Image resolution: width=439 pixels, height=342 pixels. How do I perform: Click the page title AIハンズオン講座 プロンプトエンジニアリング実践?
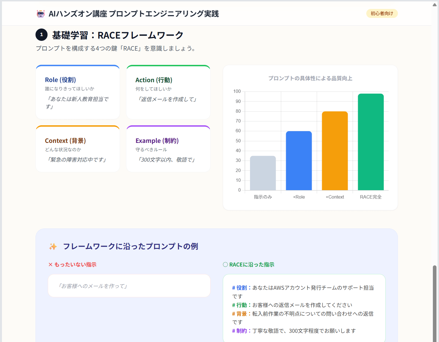(x=134, y=14)
